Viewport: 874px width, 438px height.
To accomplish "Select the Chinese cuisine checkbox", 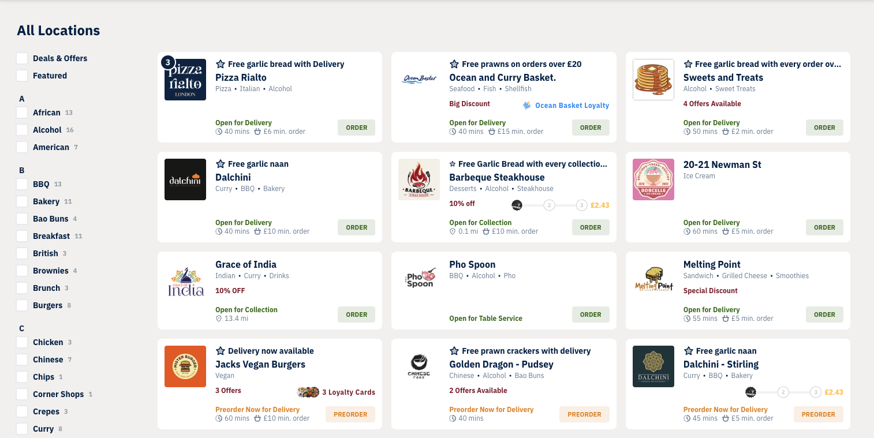I will 22,360.
